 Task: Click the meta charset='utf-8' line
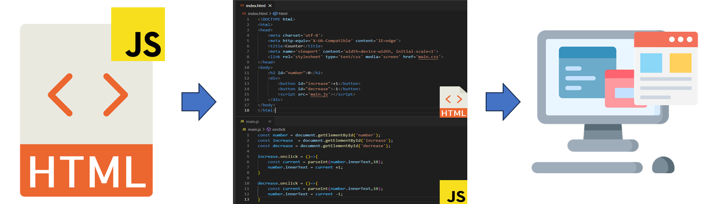(x=295, y=35)
